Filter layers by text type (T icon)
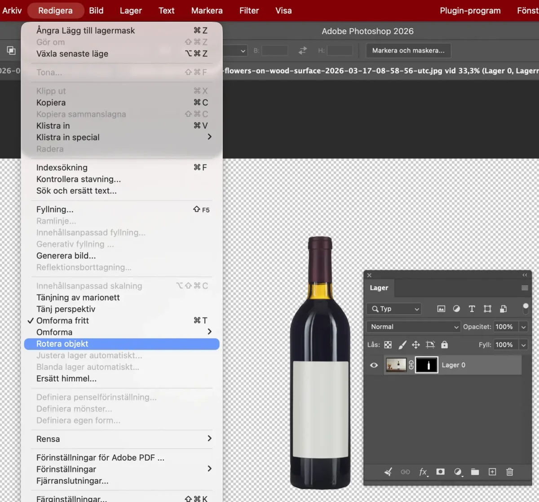This screenshot has width=539, height=502. pos(472,309)
